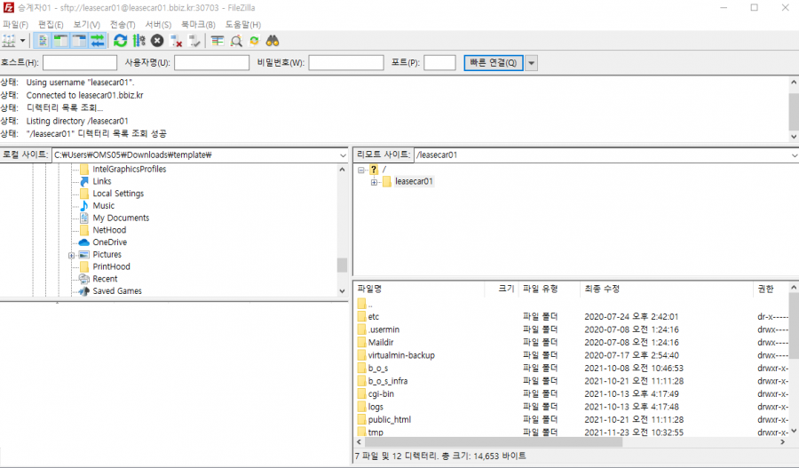The image size is (799, 468).
Task: Open the 북마크(B) menu
Action: coord(197,24)
